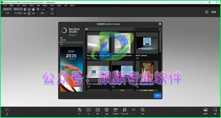
Task: Click the welcome dialog search field
Action: click(146, 29)
